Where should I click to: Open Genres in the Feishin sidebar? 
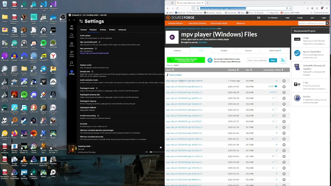click(x=72, y=64)
